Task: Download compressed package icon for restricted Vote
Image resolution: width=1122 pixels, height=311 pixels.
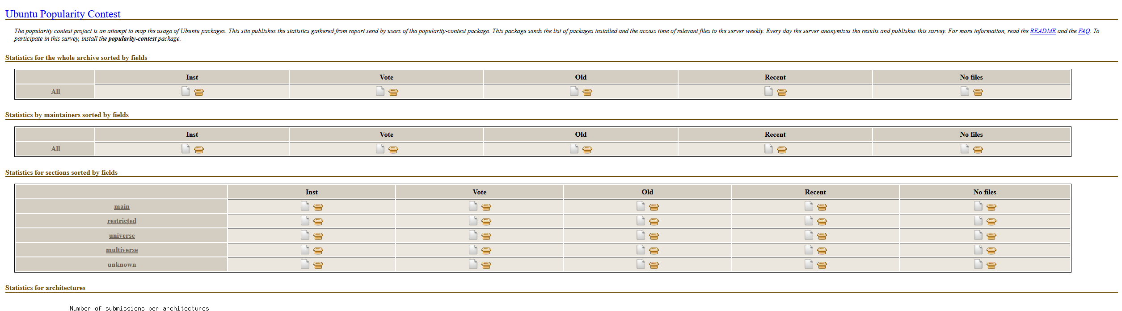Action: pos(486,222)
